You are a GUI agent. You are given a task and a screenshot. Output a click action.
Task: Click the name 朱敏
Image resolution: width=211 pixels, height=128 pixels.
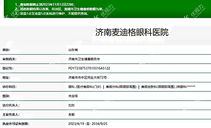click(71, 115)
